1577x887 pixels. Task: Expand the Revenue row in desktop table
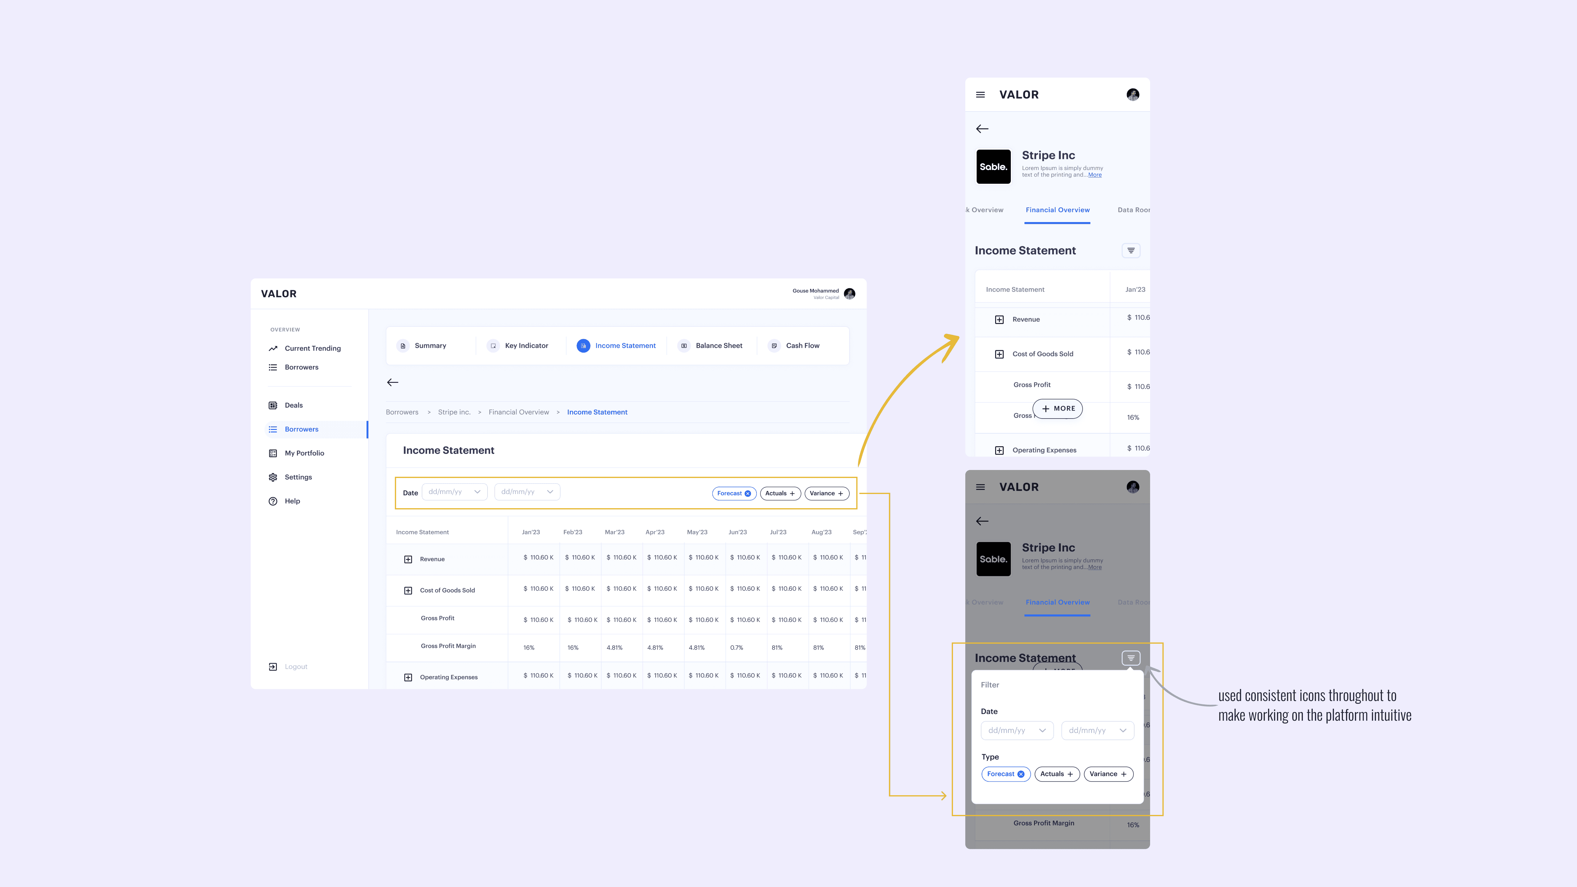pos(408,559)
